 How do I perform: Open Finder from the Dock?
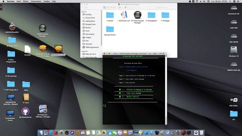[40, 133]
